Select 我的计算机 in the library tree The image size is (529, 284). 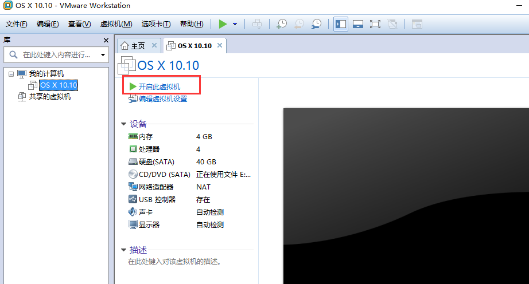click(x=46, y=74)
